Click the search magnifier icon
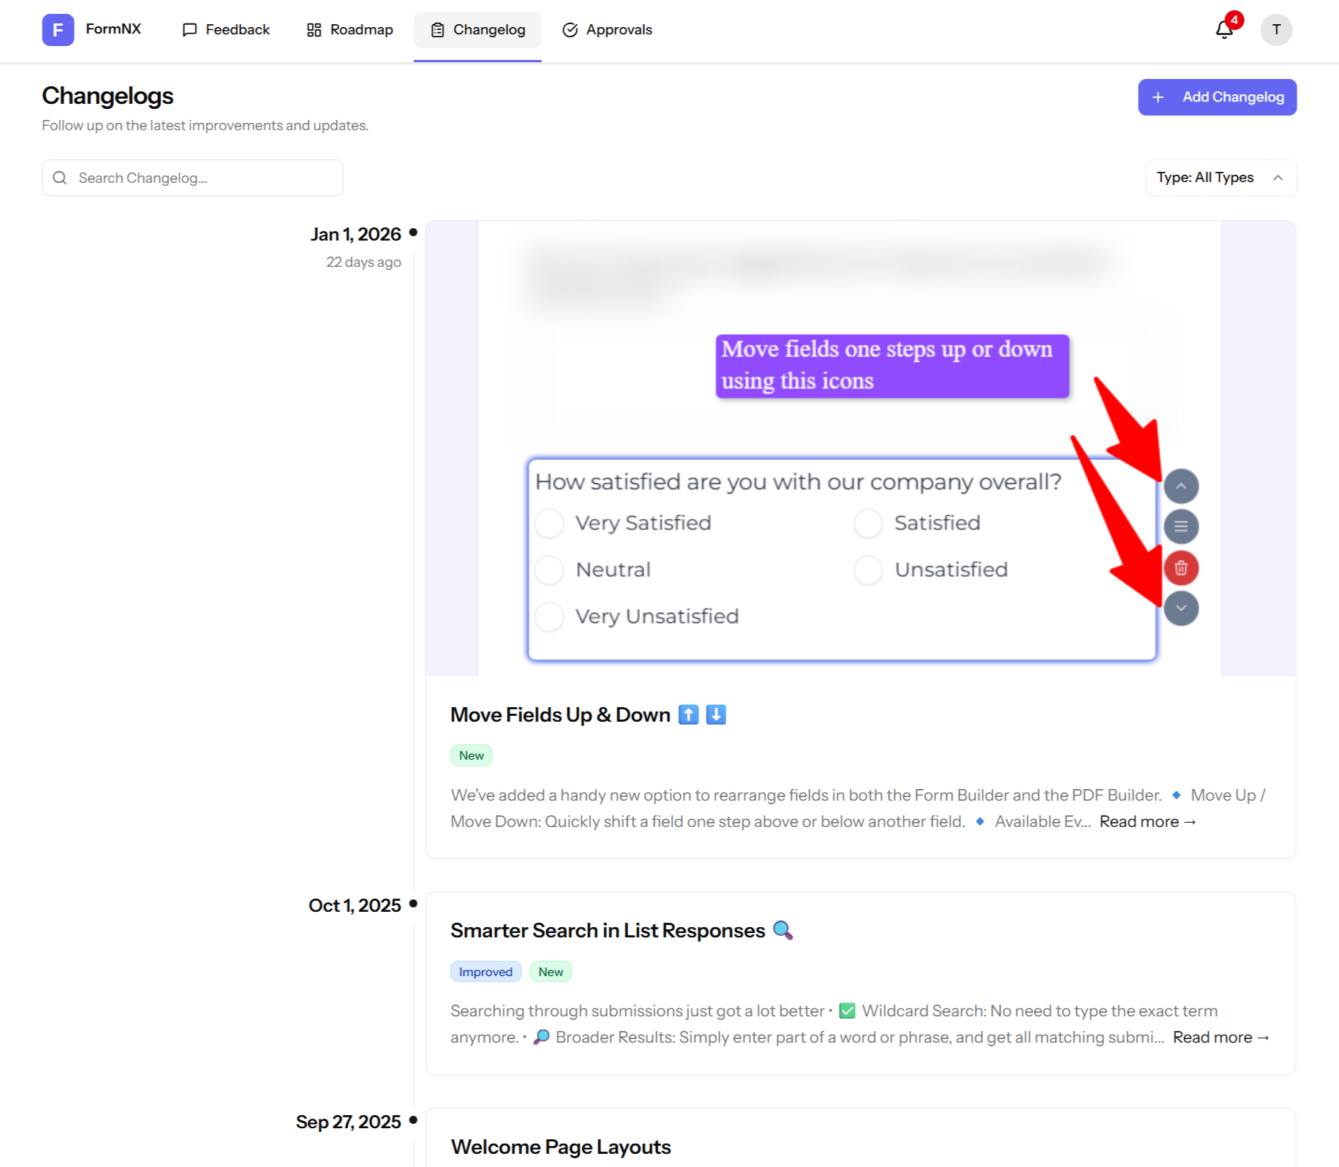Screen dimensions: 1339x1167 coord(60,178)
